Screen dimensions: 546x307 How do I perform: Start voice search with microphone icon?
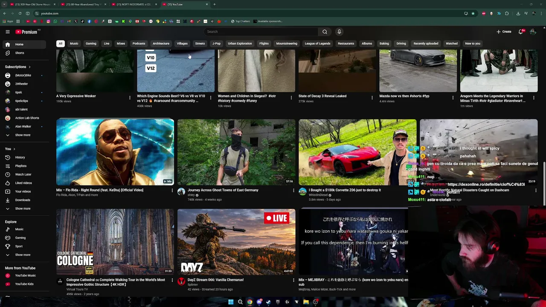coord(339,32)
